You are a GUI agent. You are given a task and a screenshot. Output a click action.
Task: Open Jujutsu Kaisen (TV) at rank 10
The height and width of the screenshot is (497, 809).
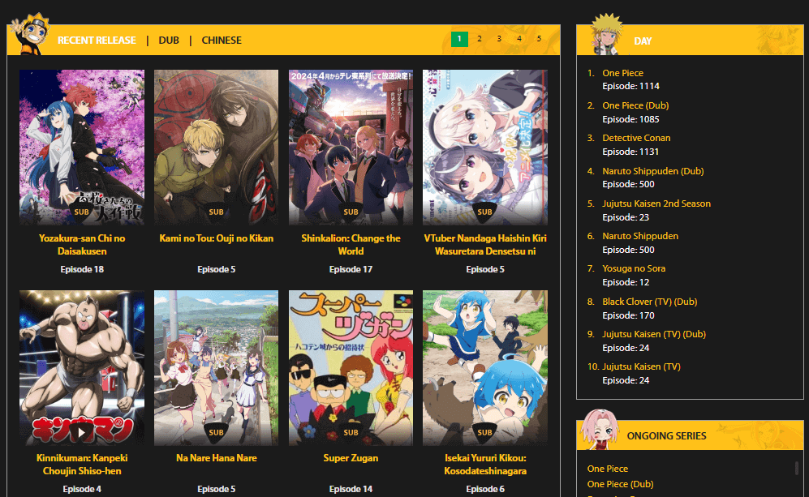[641, 366]
